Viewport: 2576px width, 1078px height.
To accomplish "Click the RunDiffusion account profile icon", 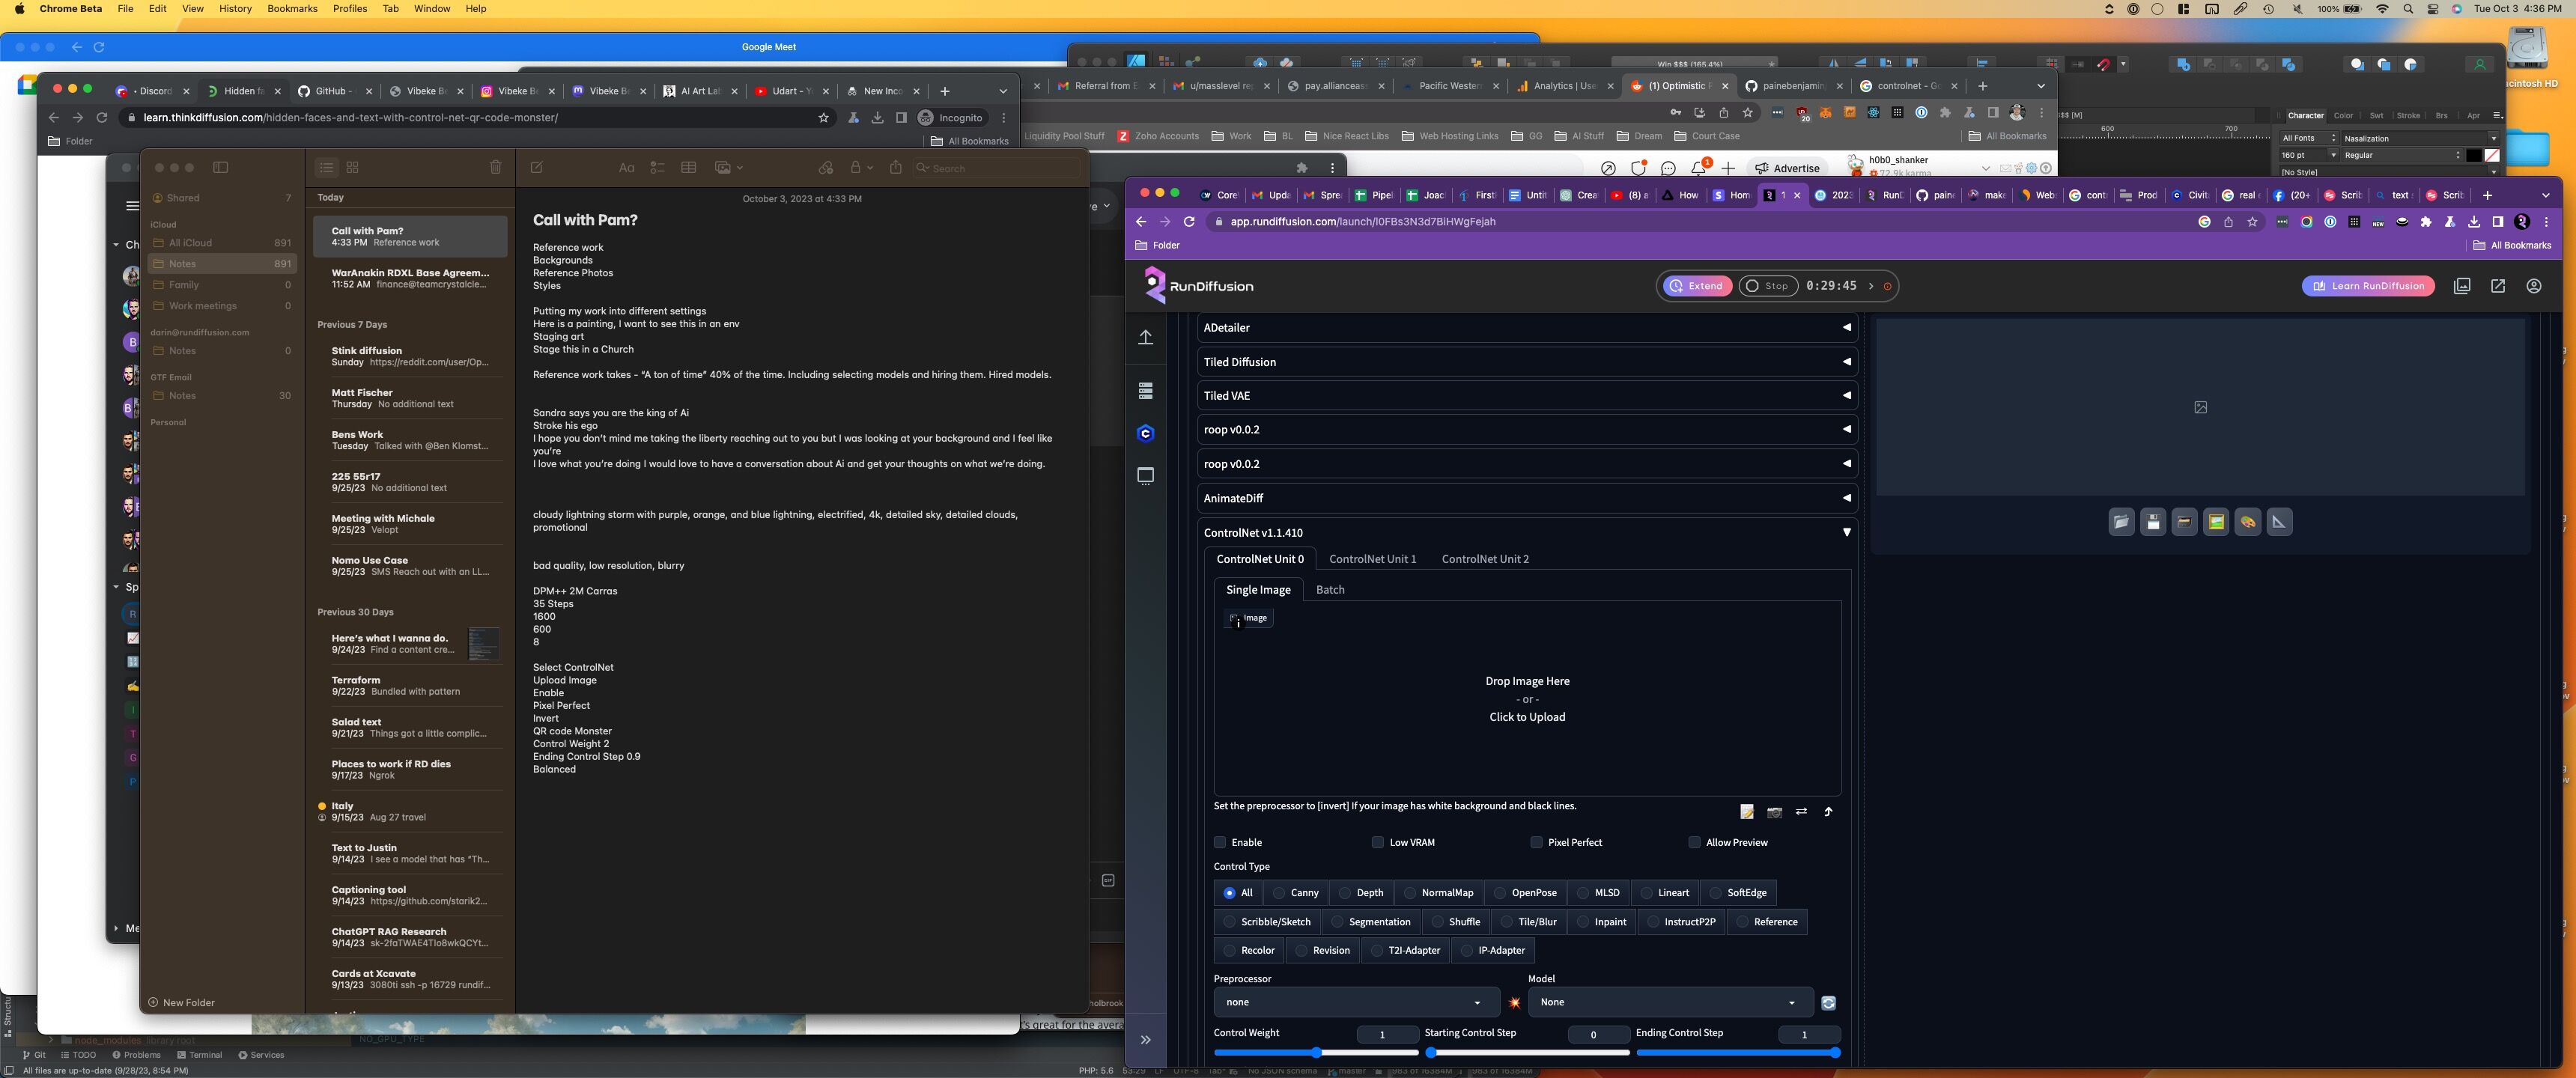I will coord(2533,286).
